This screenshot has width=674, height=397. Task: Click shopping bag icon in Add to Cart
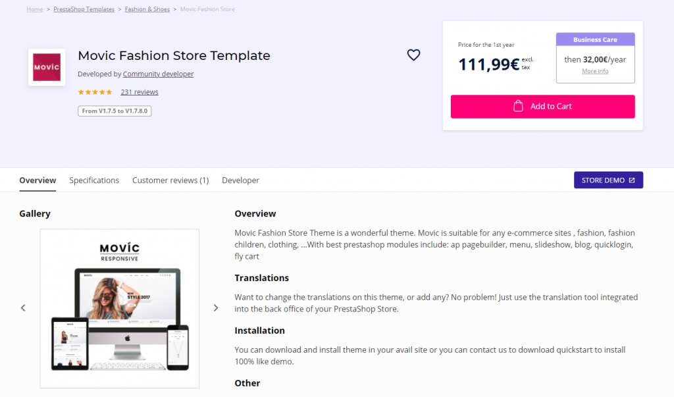(518, 106)
